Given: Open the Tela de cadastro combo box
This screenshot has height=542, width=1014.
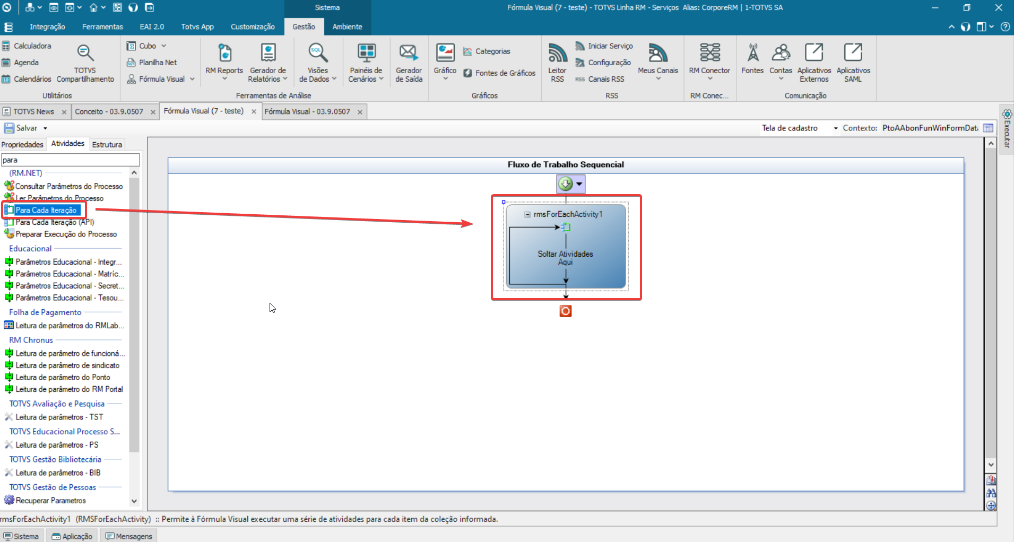Looking at the screenshot, I should (800, 128).
